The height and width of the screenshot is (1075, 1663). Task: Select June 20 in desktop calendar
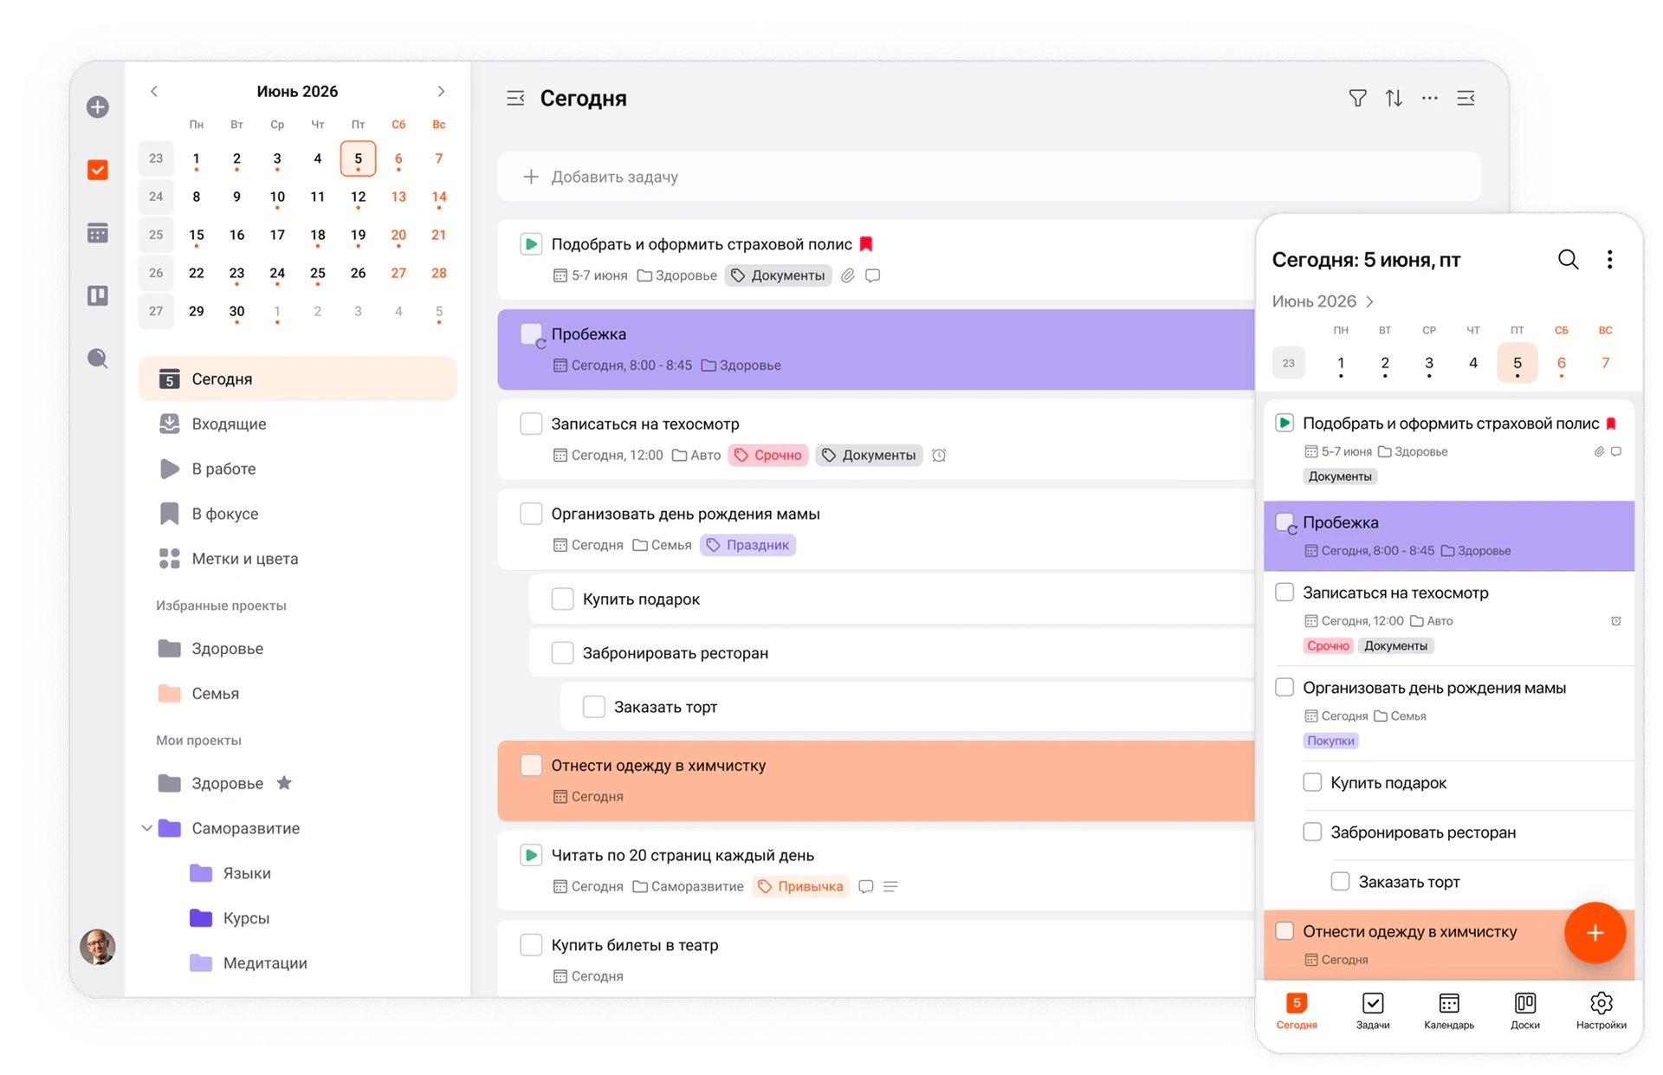(398, 235)
